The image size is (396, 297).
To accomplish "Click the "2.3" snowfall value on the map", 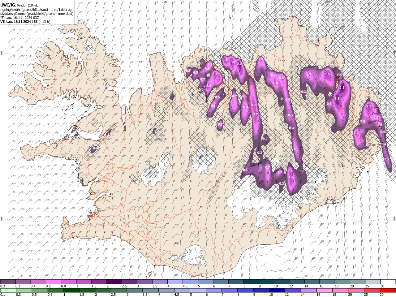I will (x=342, y=88).
